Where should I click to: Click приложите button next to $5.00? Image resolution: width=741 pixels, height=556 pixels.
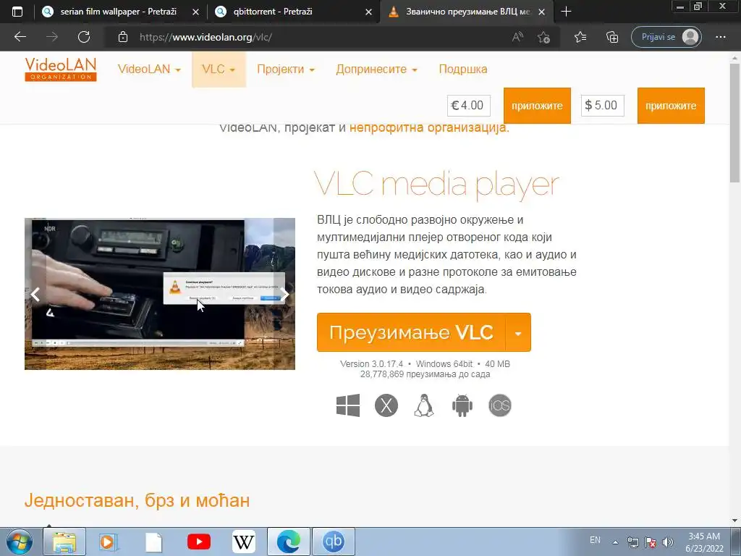[671, 106]
